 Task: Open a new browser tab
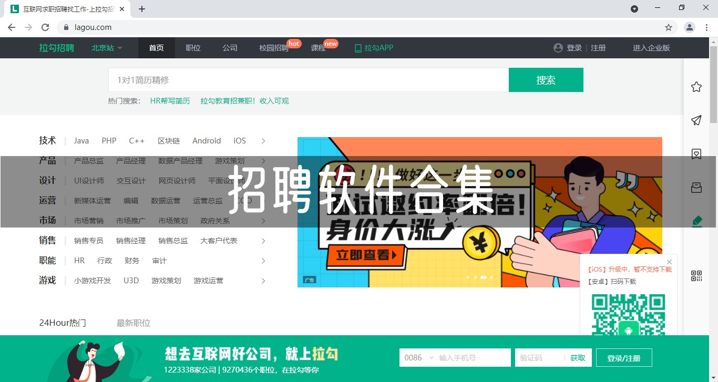point(142,9)
